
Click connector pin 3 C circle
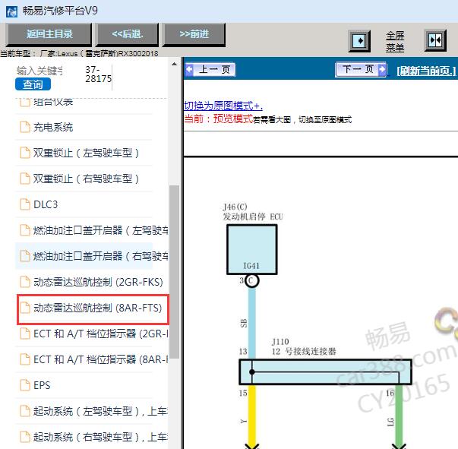coord(251,281)
